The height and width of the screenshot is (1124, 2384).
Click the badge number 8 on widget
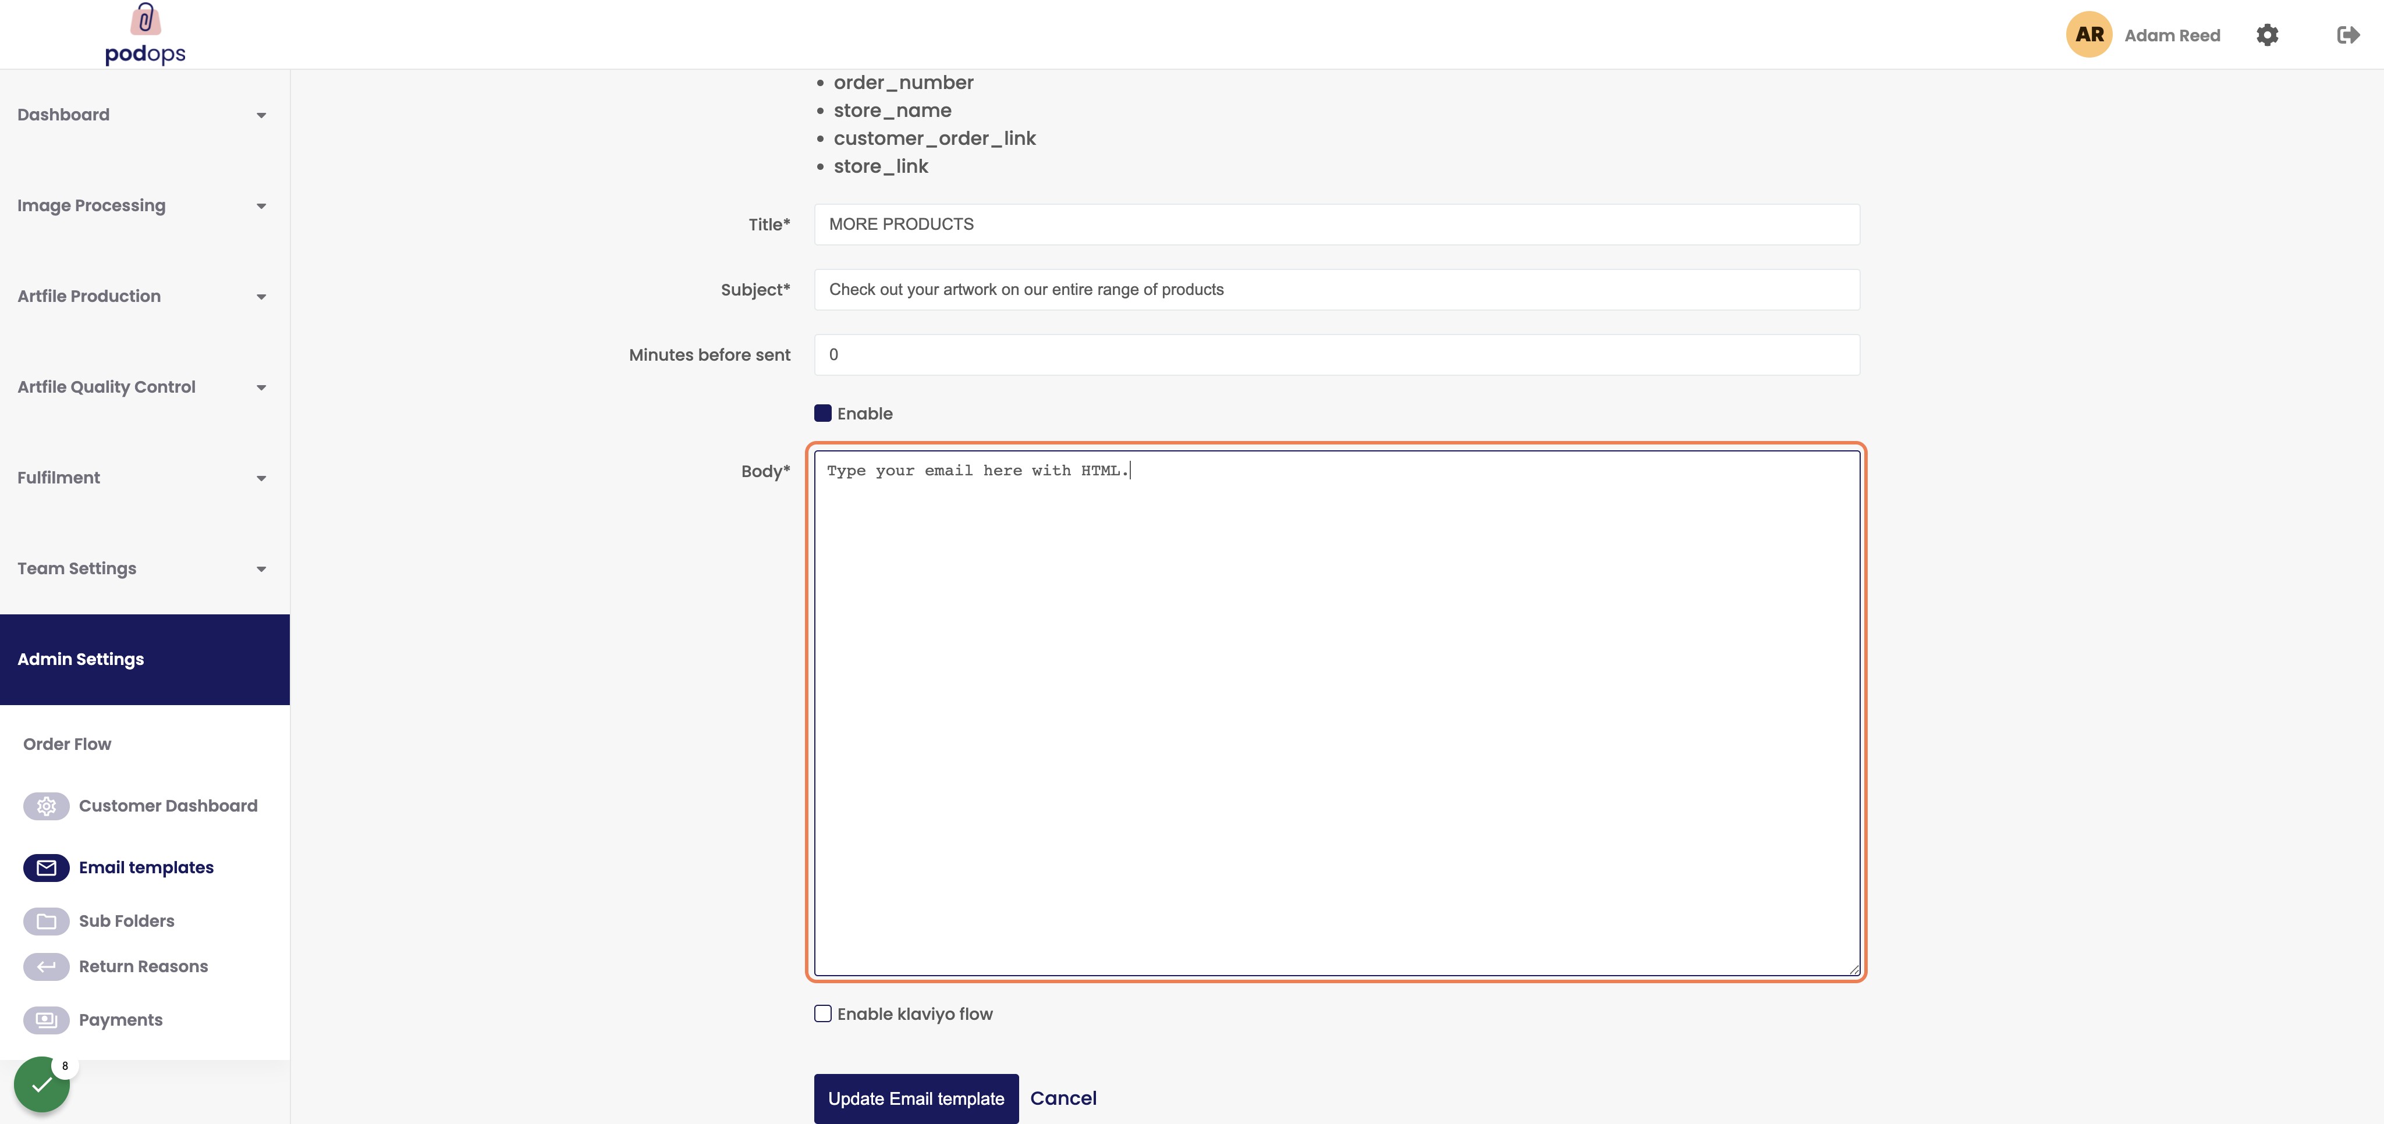[65, 1066]
